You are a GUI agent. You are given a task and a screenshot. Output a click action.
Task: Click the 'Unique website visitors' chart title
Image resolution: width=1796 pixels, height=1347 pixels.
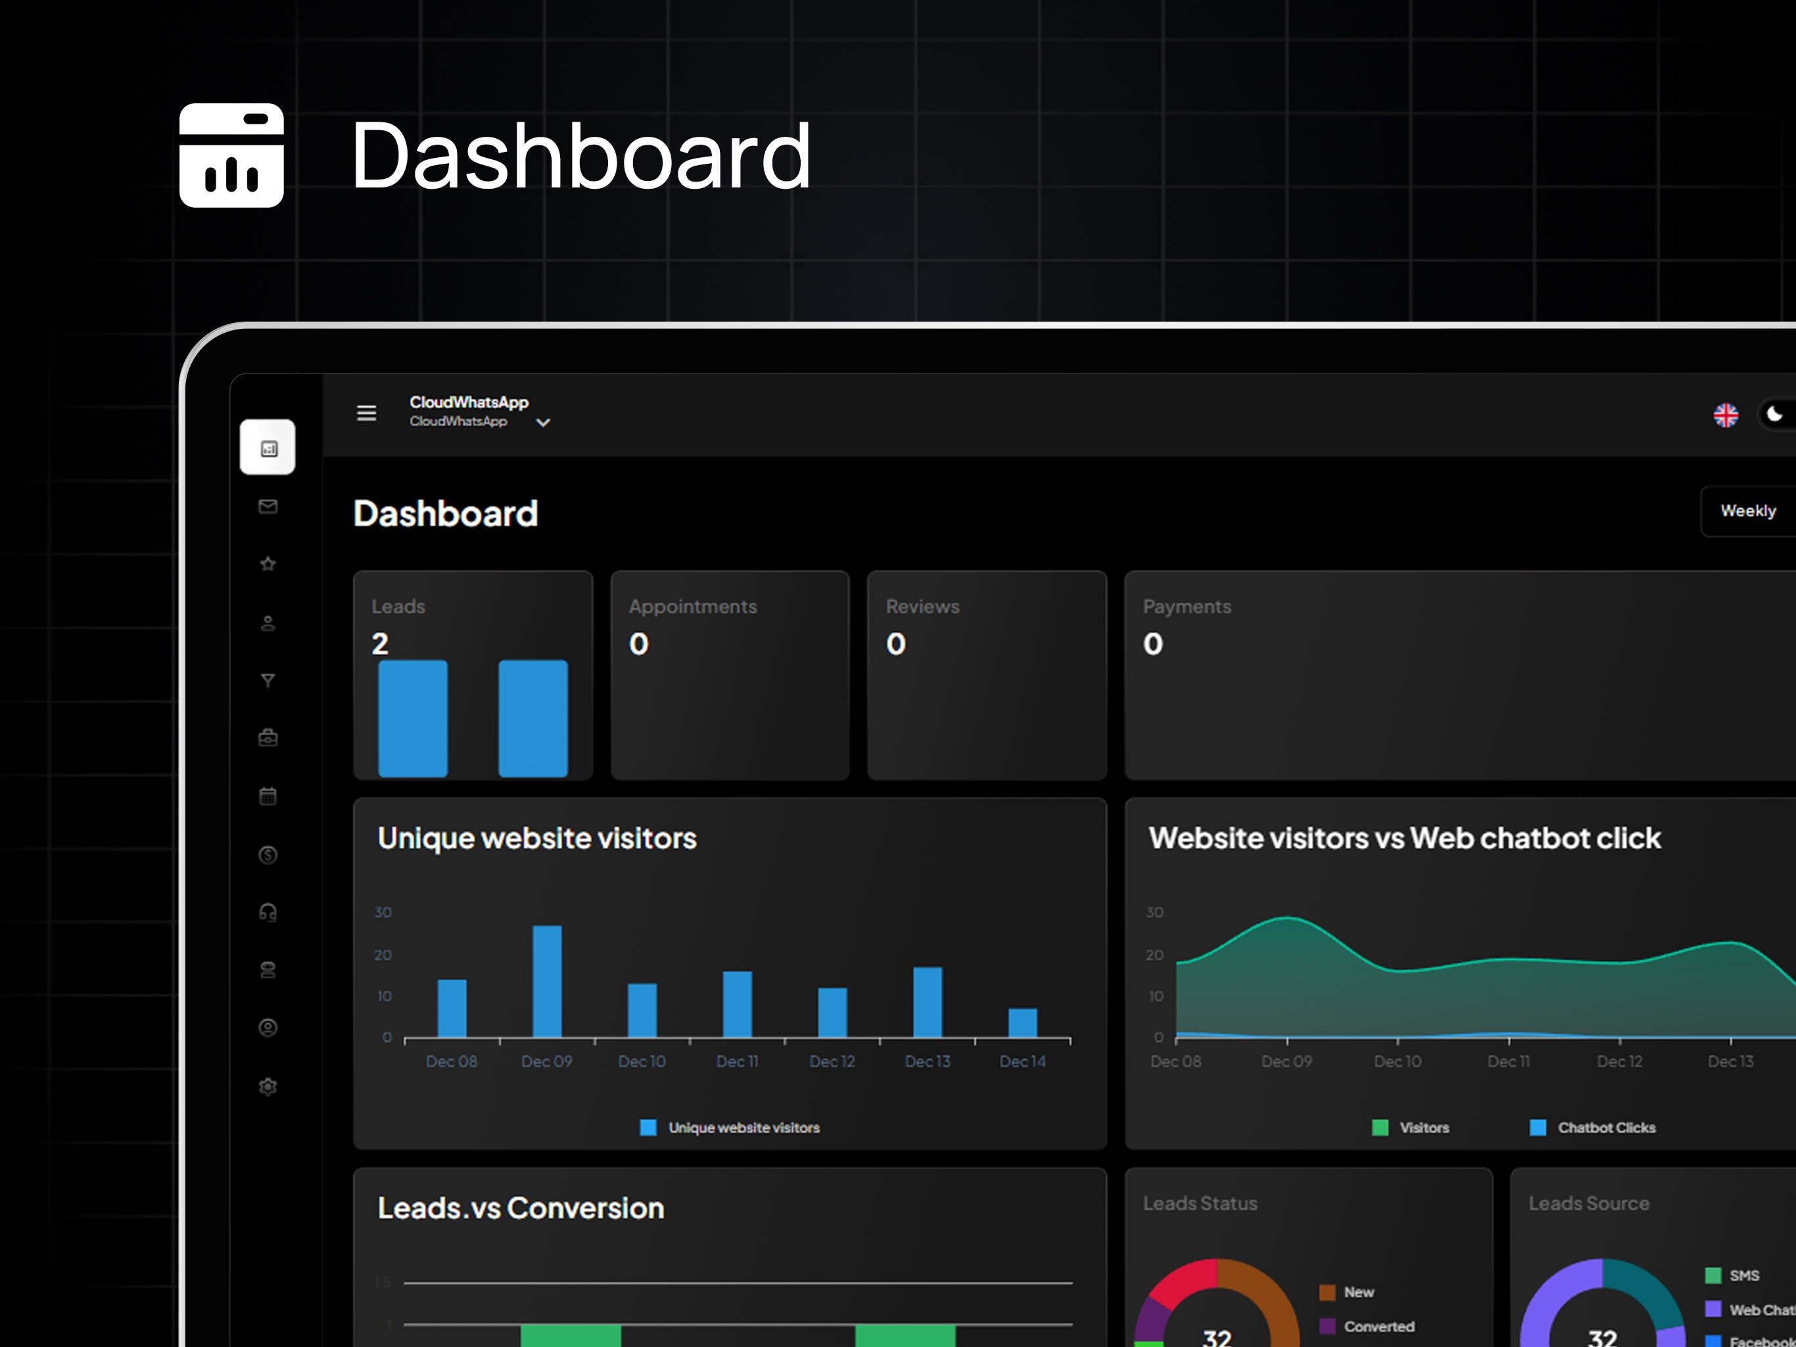538,839
